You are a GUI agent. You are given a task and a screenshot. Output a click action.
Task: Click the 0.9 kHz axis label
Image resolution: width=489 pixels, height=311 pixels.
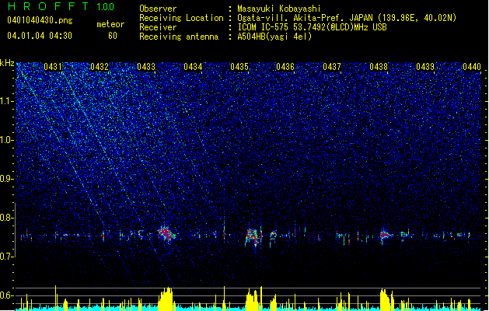pos(6,179)
